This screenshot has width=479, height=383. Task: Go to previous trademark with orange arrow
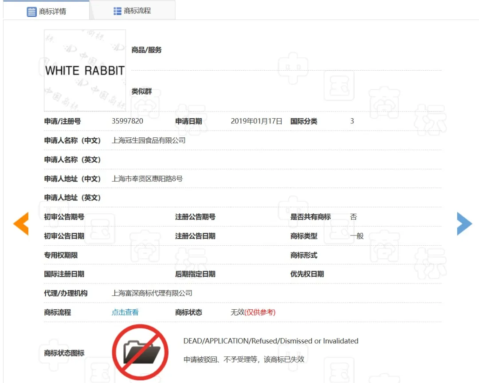click(21, 223)
